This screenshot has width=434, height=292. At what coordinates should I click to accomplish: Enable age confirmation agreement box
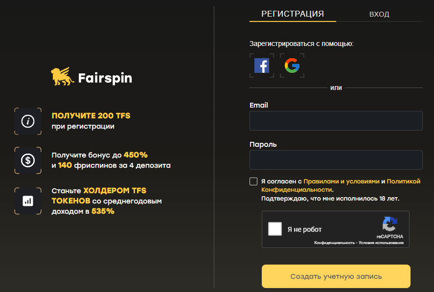[x=253, y=181]
